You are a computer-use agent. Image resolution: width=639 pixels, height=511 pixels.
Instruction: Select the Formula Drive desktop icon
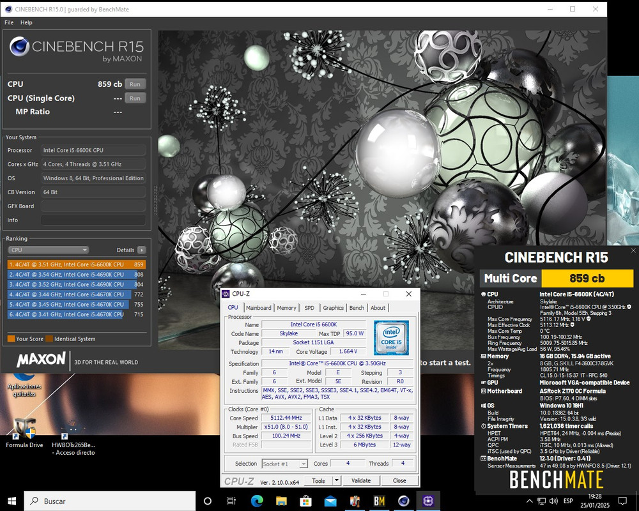24,433
